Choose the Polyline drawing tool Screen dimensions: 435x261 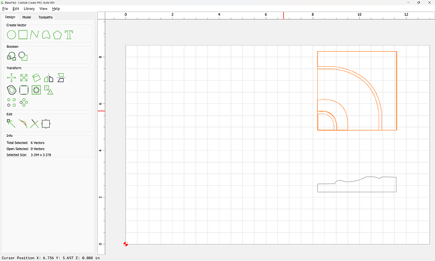click(34, 35)
